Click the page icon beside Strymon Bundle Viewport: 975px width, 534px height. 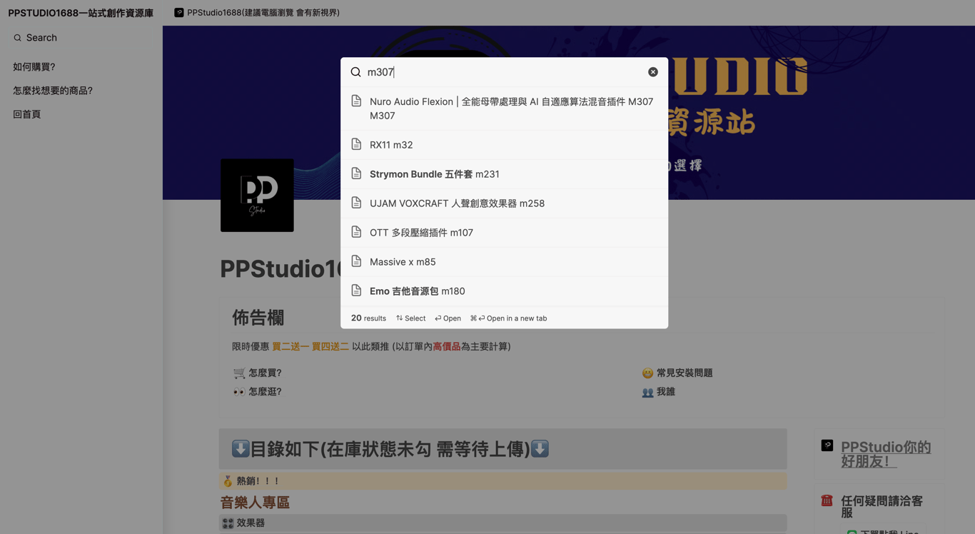356,173
